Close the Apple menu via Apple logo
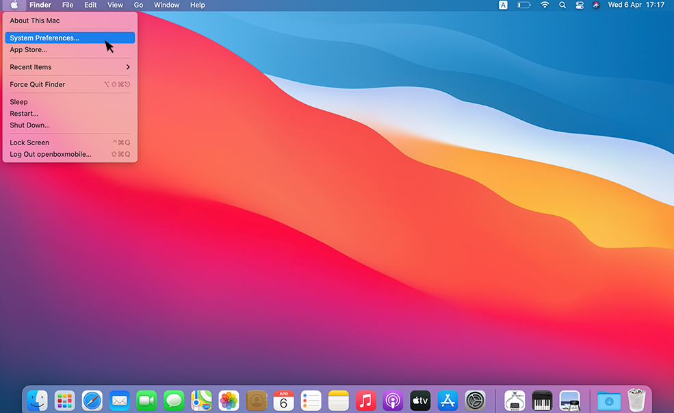 tap(14, 5)
